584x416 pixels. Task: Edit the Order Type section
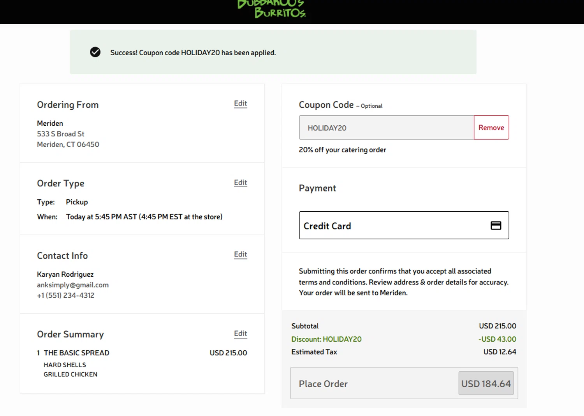(x=240, y=183)
